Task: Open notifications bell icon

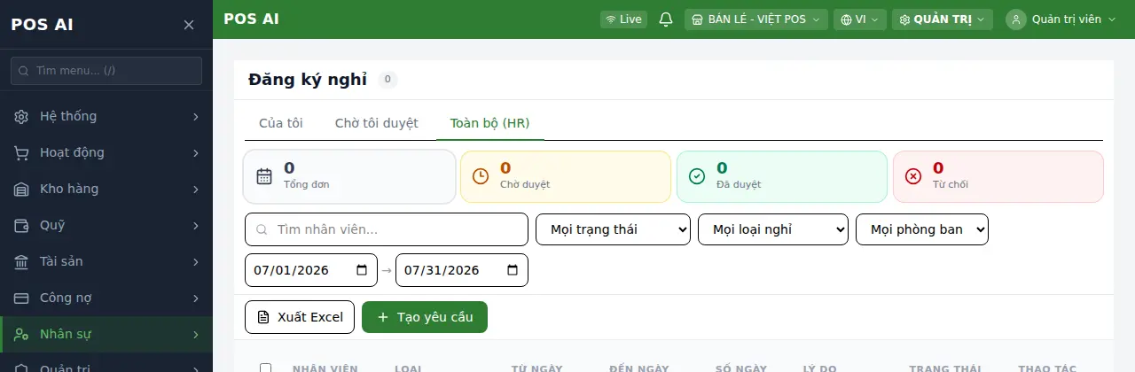Action: tap(666, 19)
